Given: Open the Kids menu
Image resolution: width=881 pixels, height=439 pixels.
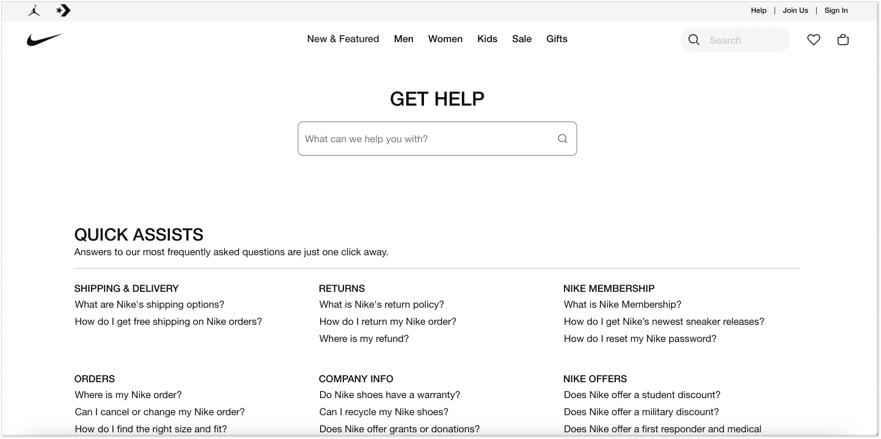Looking at the screenshot, I should tap(487, 39).
